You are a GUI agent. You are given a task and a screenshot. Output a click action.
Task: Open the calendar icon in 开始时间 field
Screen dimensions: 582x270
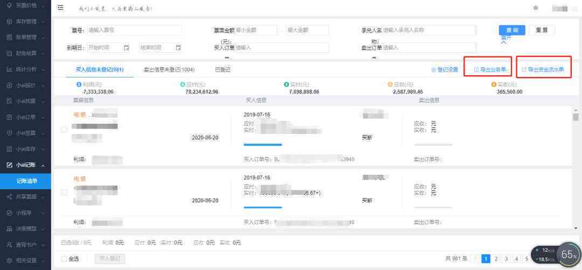pos(126,47)
